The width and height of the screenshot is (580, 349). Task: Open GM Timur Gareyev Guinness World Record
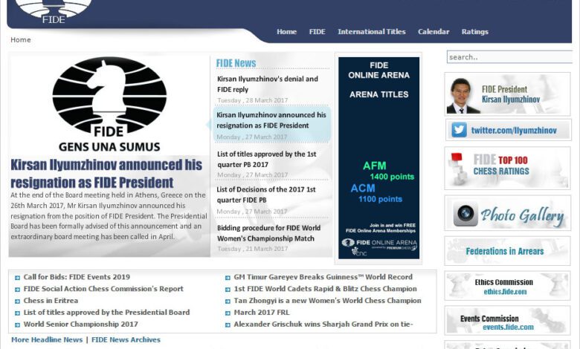pyautogui.click(x=323, y=277)
